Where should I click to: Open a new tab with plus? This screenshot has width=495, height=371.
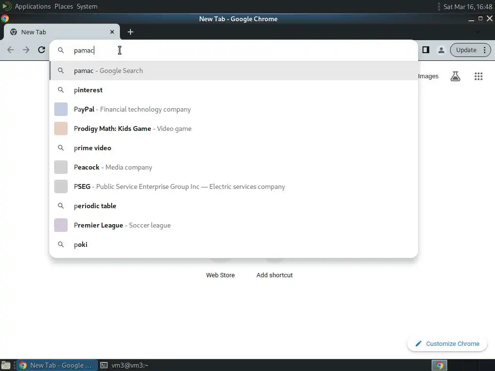click(131, 32)
